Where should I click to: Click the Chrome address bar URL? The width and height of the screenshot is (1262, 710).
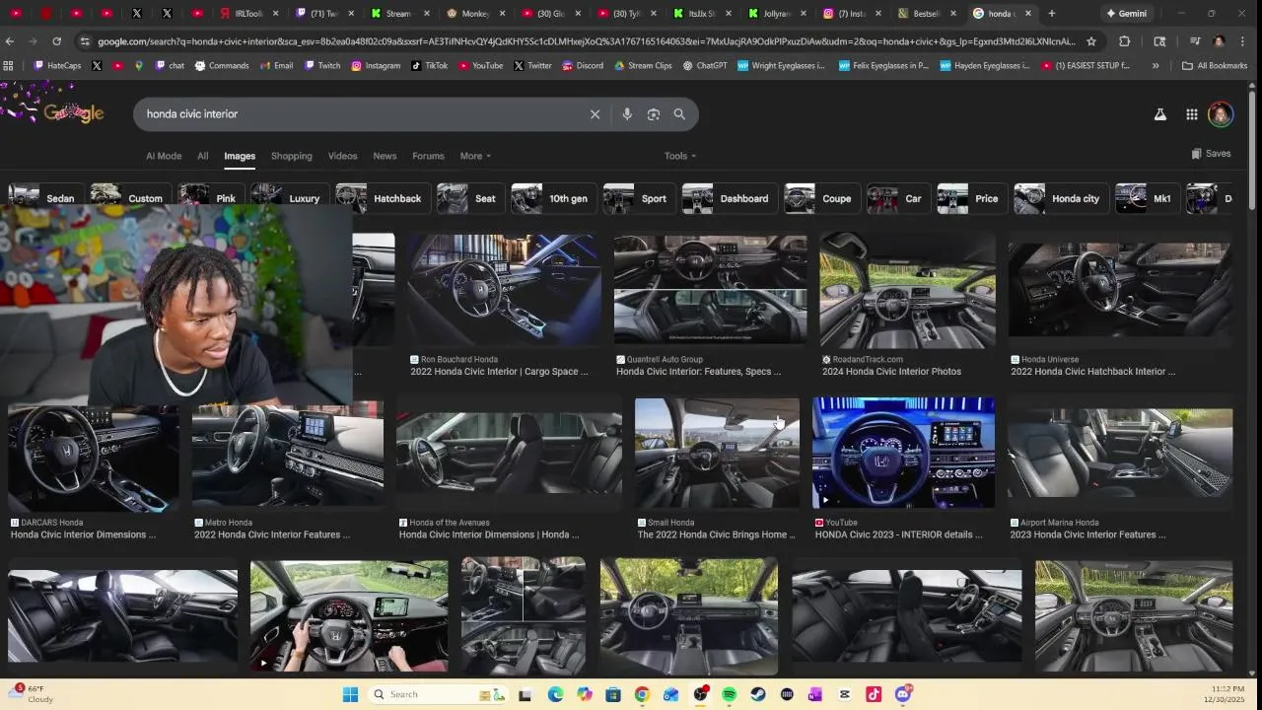[x=587, y=41]
